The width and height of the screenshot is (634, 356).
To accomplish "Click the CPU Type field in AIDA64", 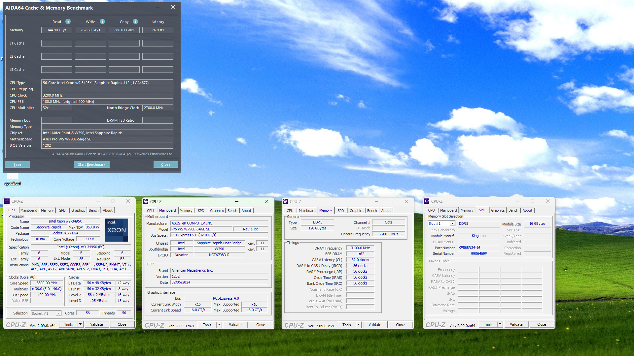I will pyautogui.click(x=107, y=83).
